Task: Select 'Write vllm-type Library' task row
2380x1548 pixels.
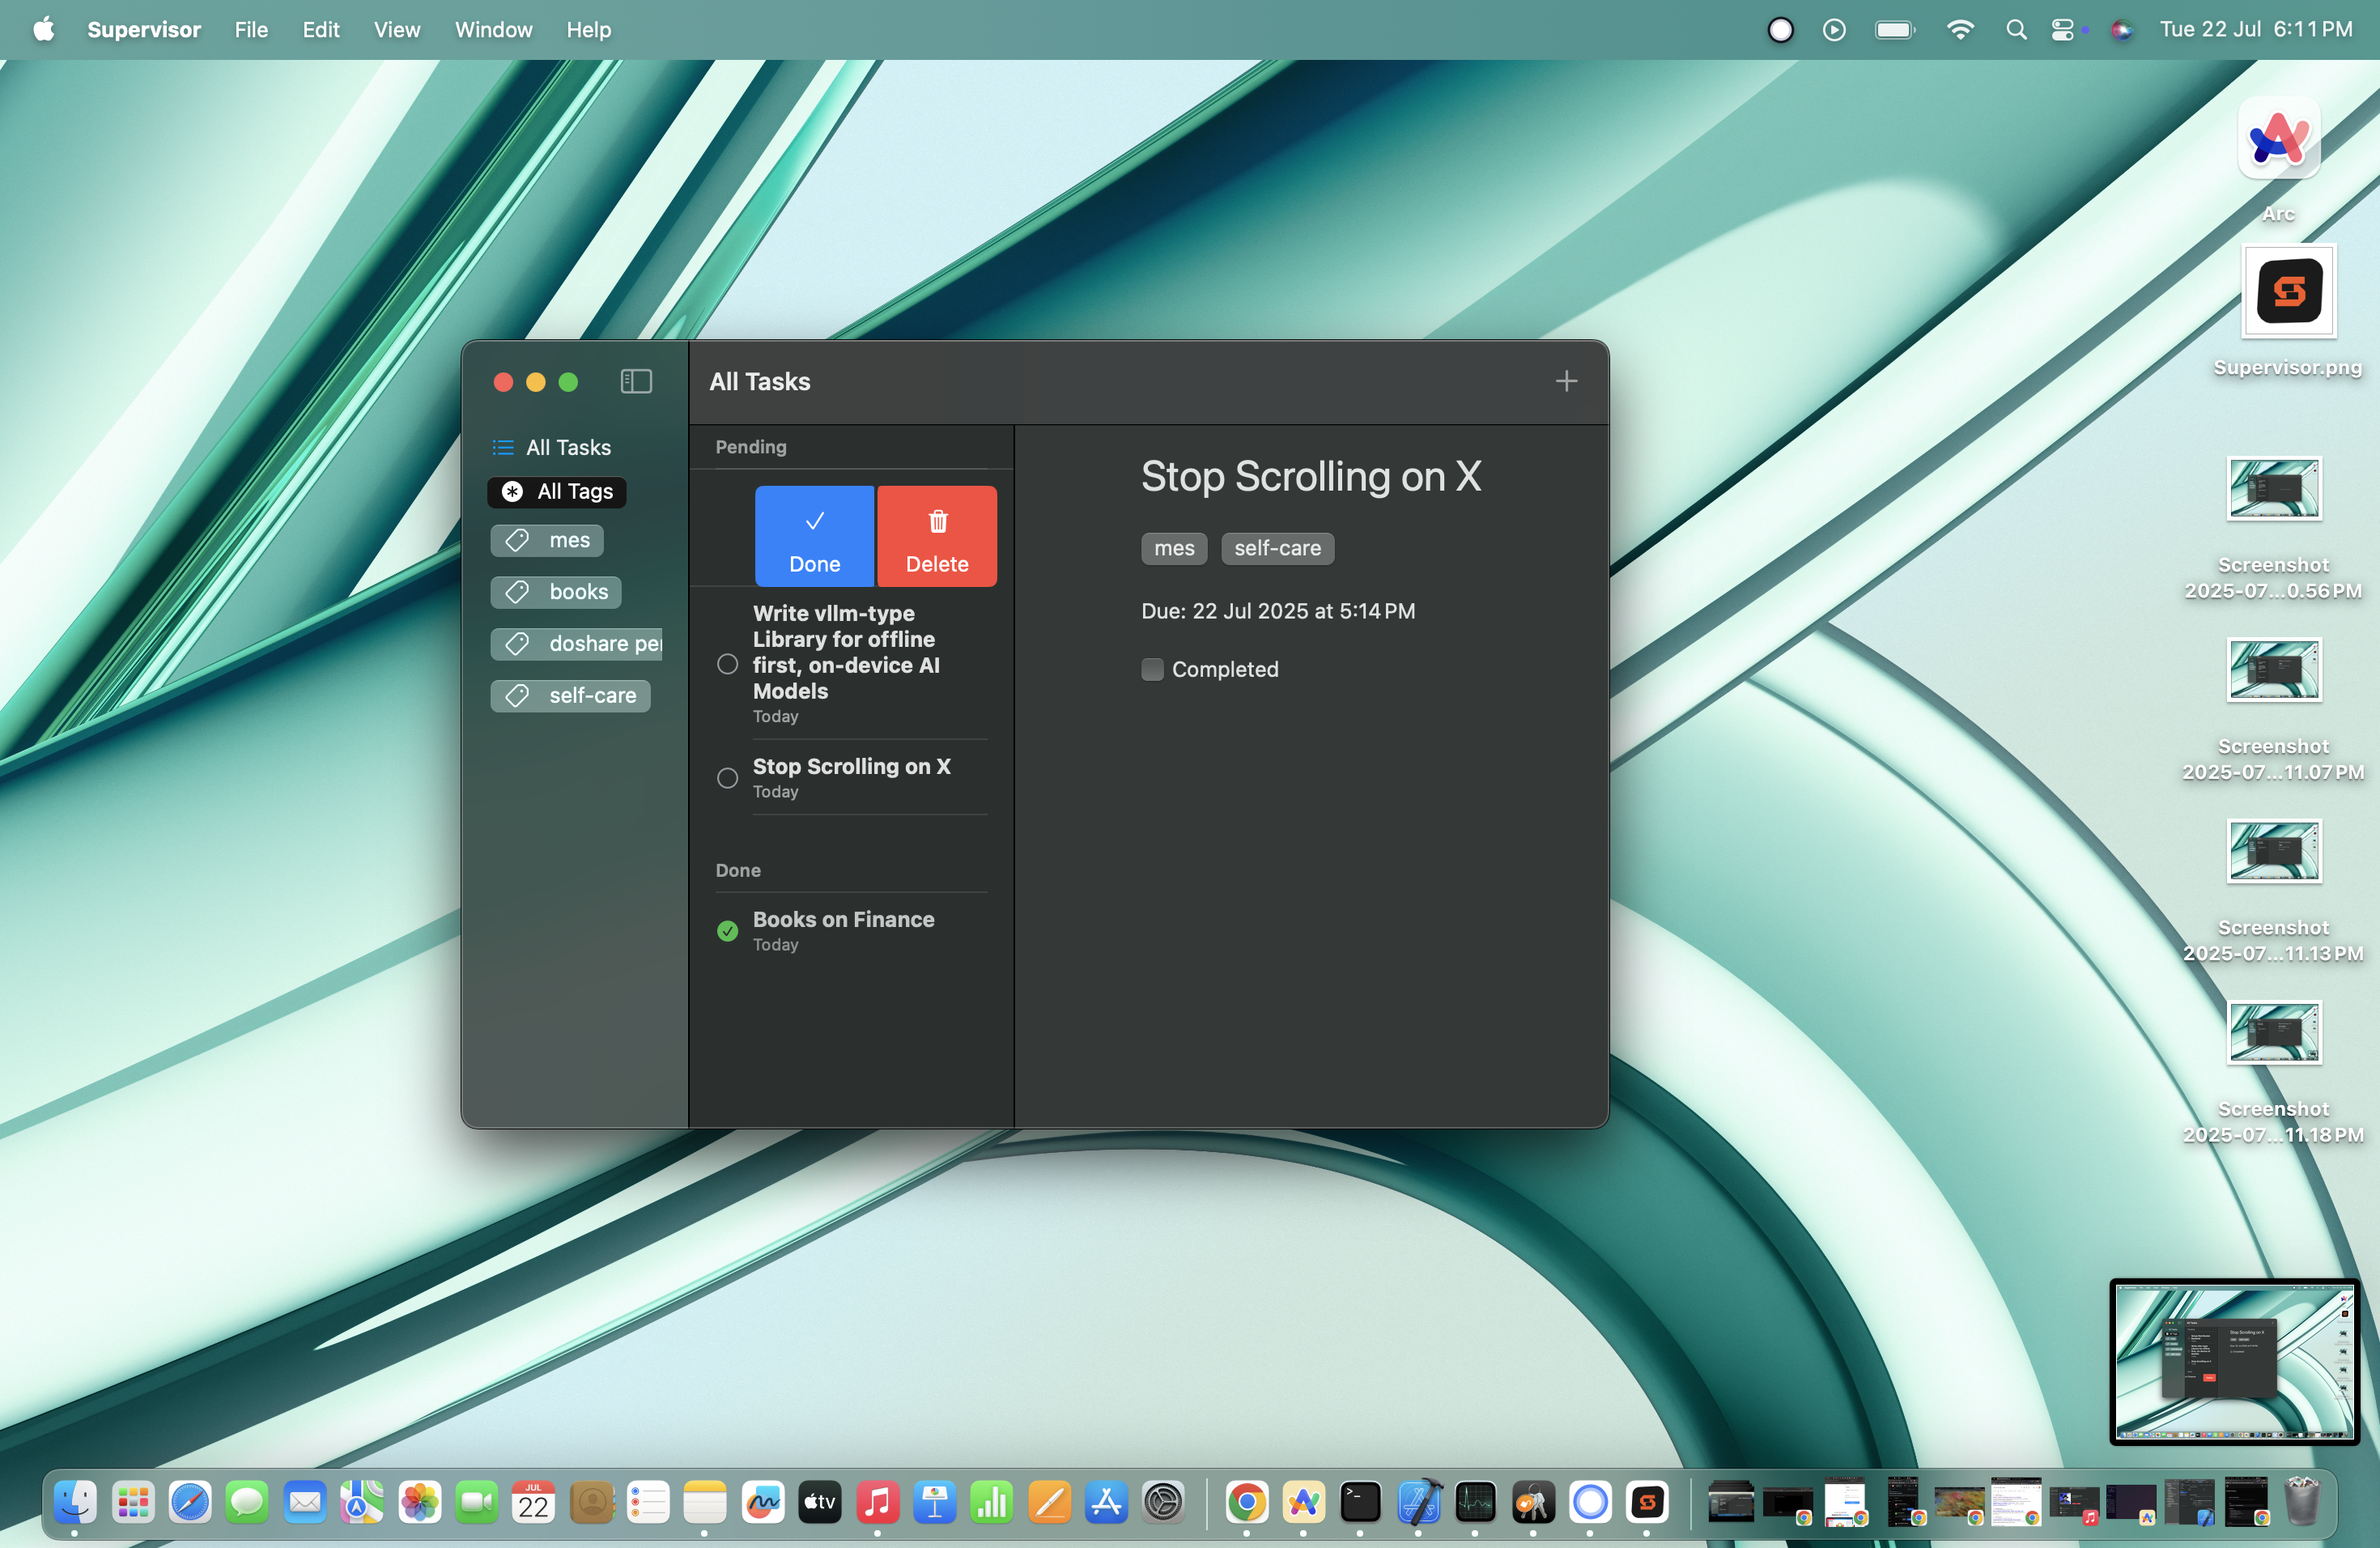Action: pos(851,663)
